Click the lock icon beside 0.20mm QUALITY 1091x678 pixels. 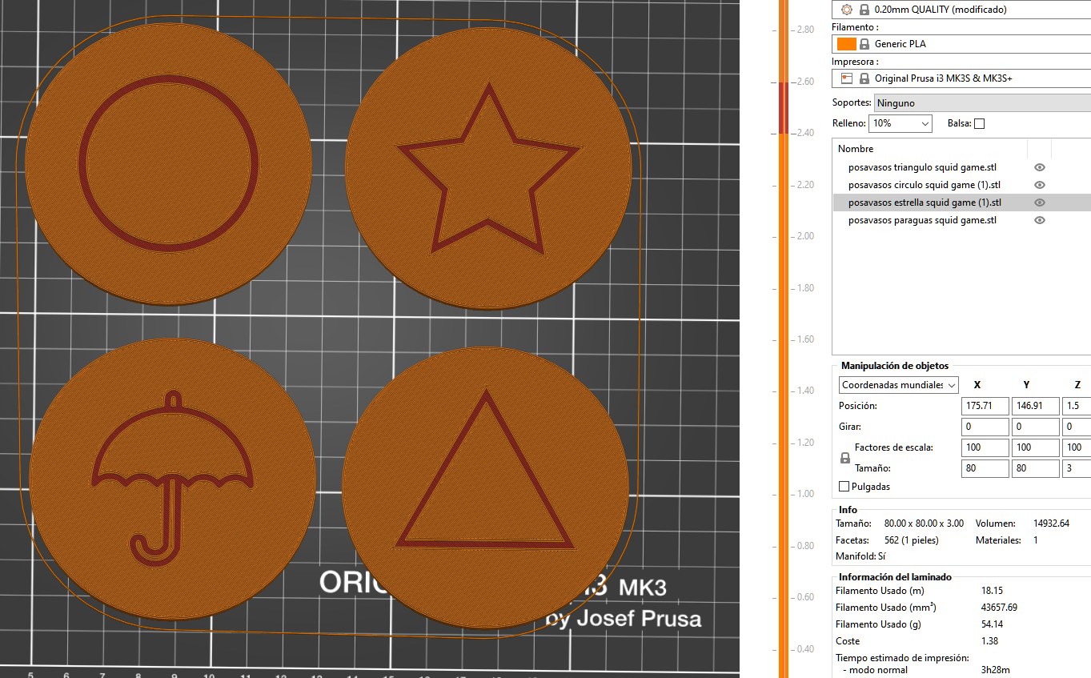[864, 10]
